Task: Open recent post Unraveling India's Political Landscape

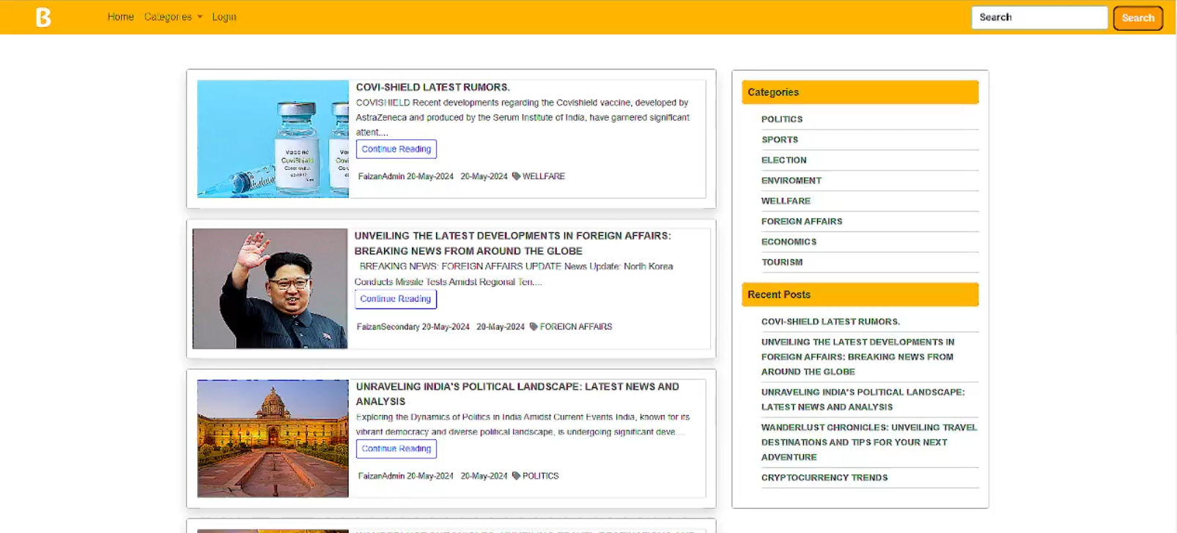Action: coord(863,400)
